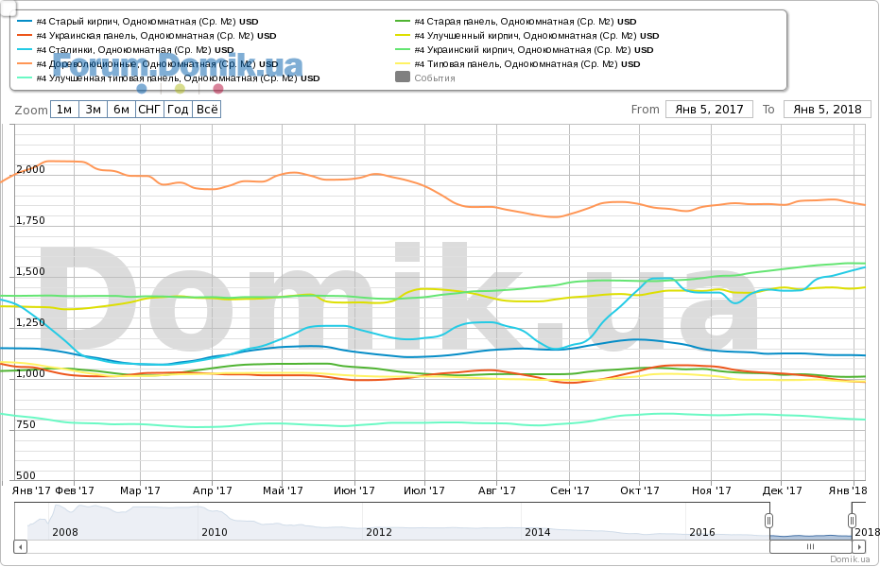880x567 pixels.
Task: Toggle Старая панель series in legend
Action: (516, 22)
